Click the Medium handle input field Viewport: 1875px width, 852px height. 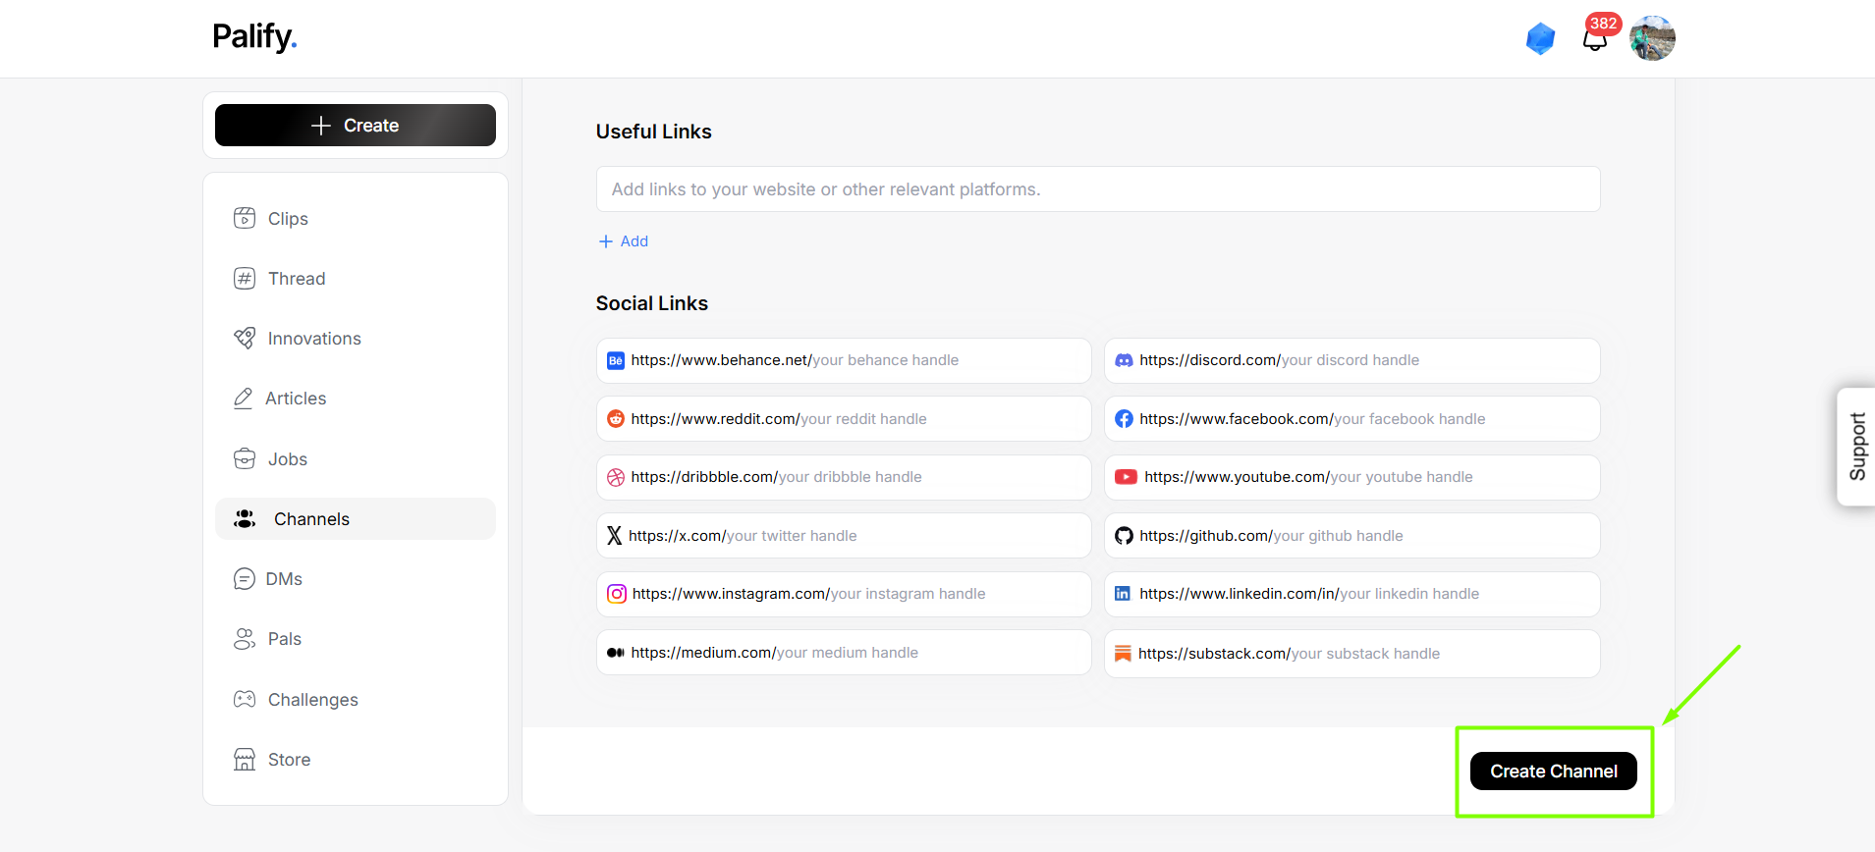(x=844, y=653)
